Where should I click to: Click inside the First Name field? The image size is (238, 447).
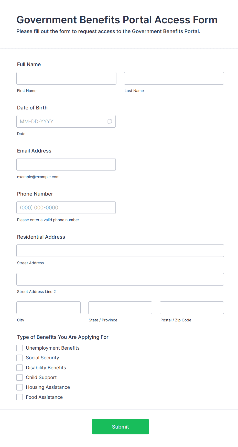coord(66,78)
